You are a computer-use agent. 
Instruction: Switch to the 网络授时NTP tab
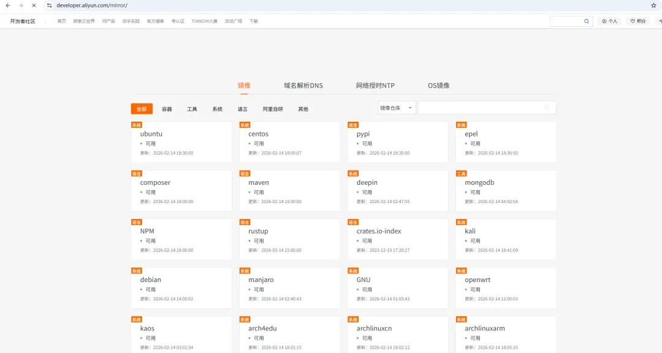(375, 86)
